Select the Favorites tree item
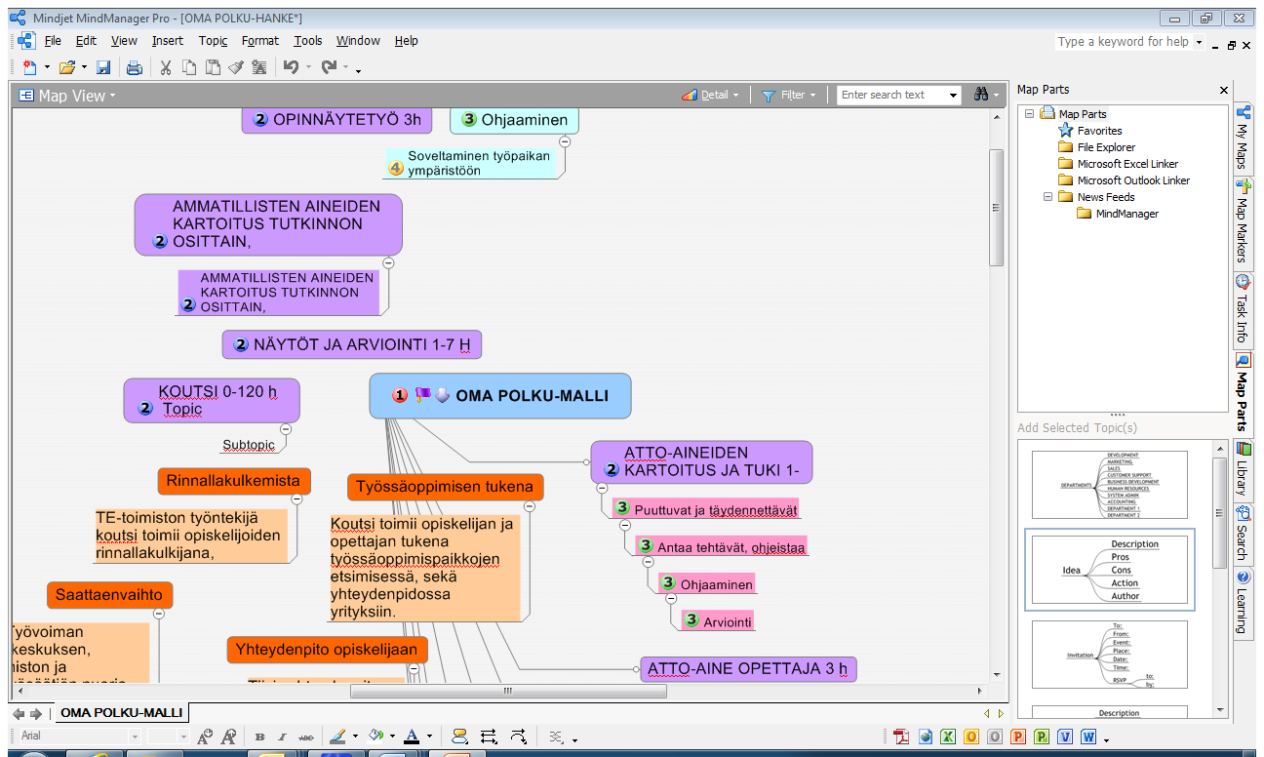Image resolution: width=1264 pixels, height=757 pixels. [x=1099, y=131]
